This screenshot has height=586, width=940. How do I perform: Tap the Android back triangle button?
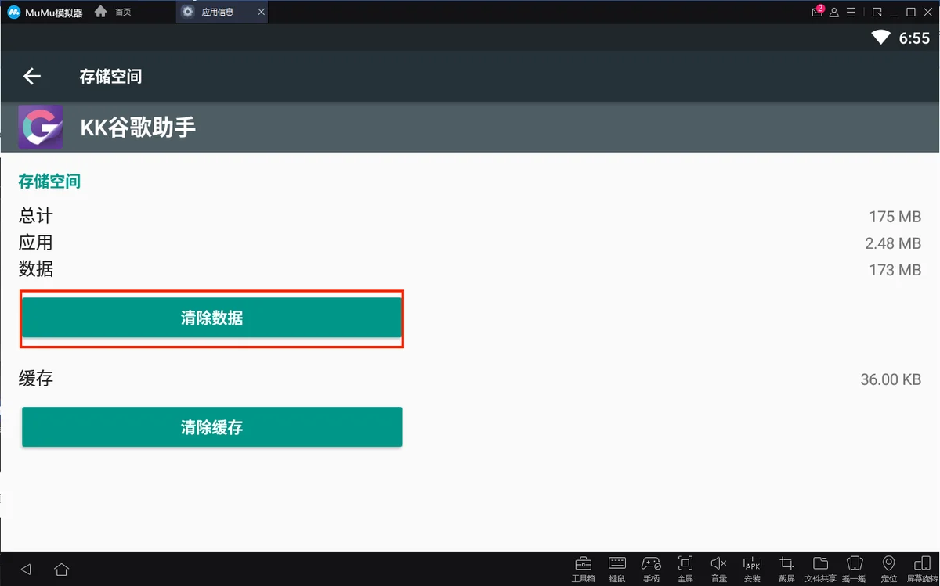click(26, 569)
